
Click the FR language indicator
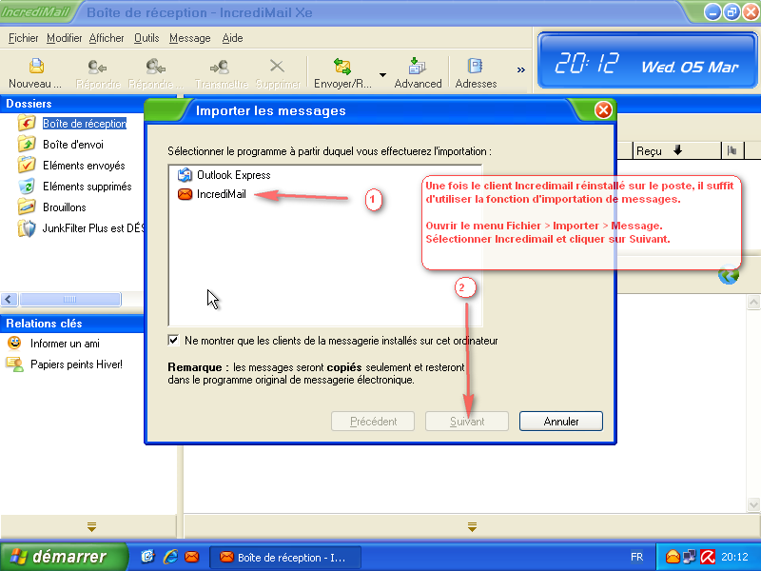coord(636,557)
